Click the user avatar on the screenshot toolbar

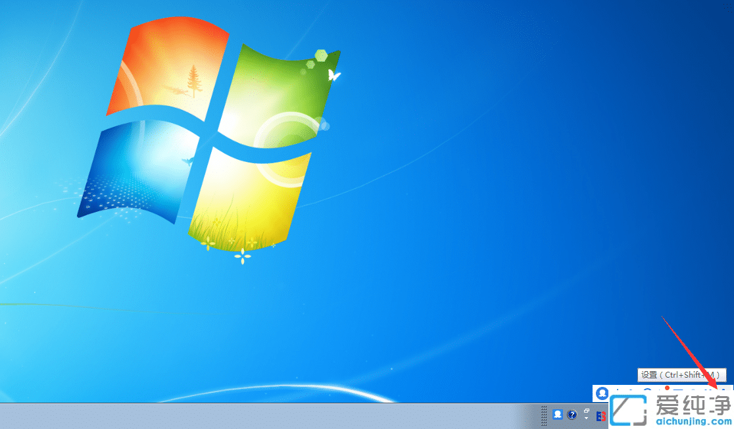(602, 393)
